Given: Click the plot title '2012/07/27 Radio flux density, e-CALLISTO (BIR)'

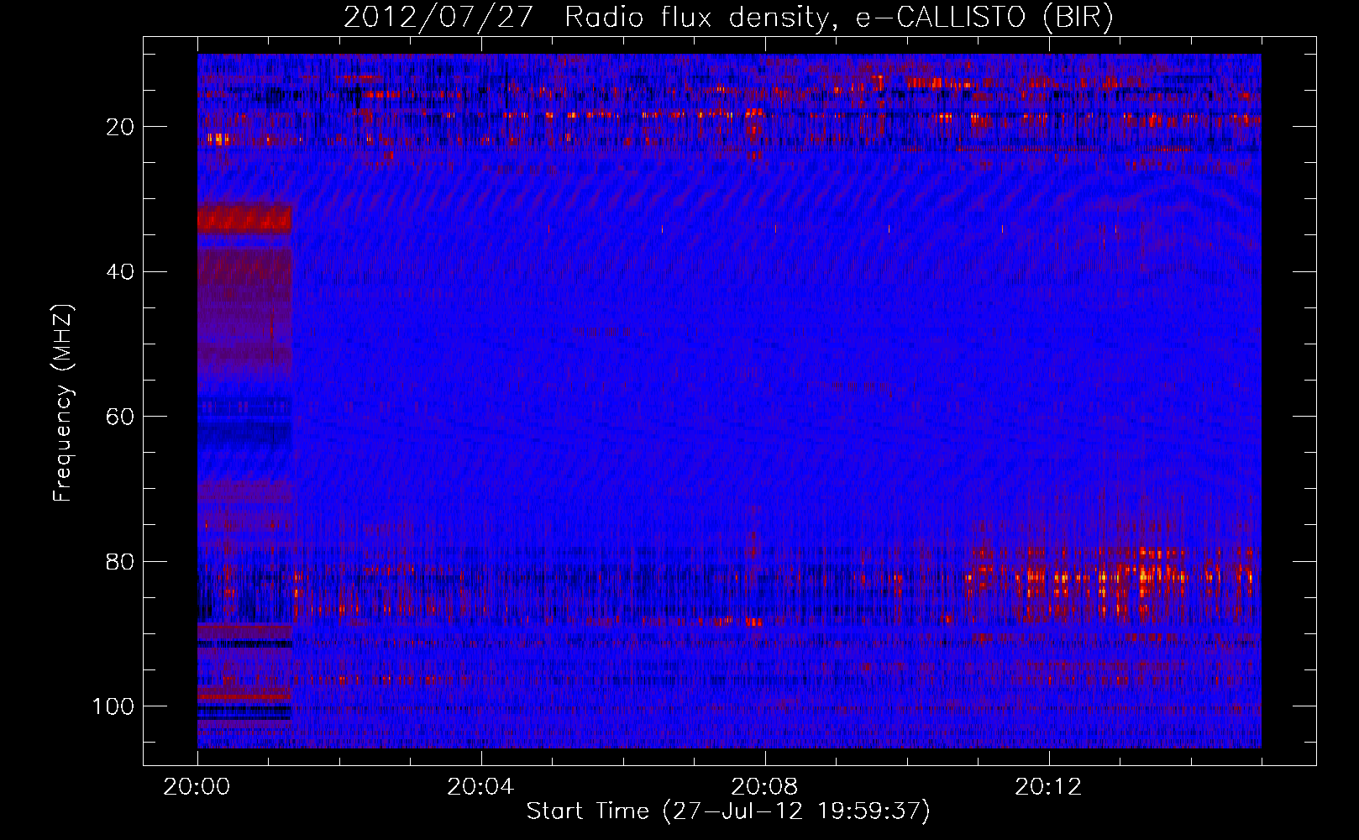Looking at the screenshot, I should click(x=728, y=18).
